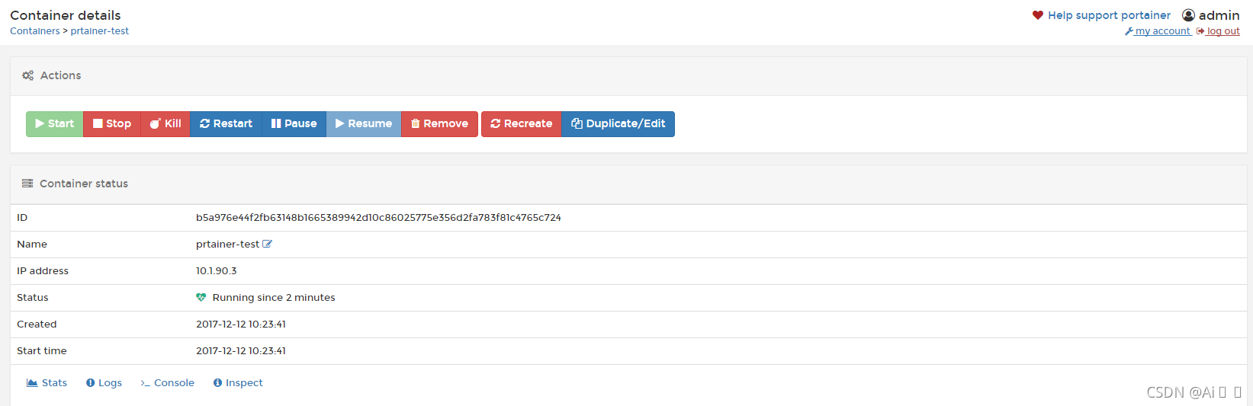1253x406 pixels.
Task: Recreate the container
Action: pos(522,123)
